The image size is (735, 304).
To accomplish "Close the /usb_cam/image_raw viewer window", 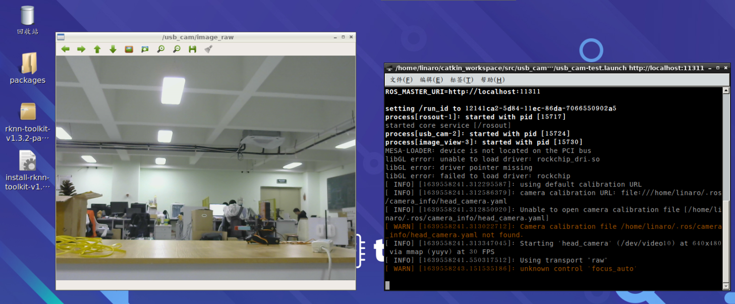I will click(351, 37).
